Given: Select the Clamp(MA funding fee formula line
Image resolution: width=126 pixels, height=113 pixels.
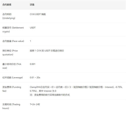Looking at the screenshot, I should [x=76, y=87].
